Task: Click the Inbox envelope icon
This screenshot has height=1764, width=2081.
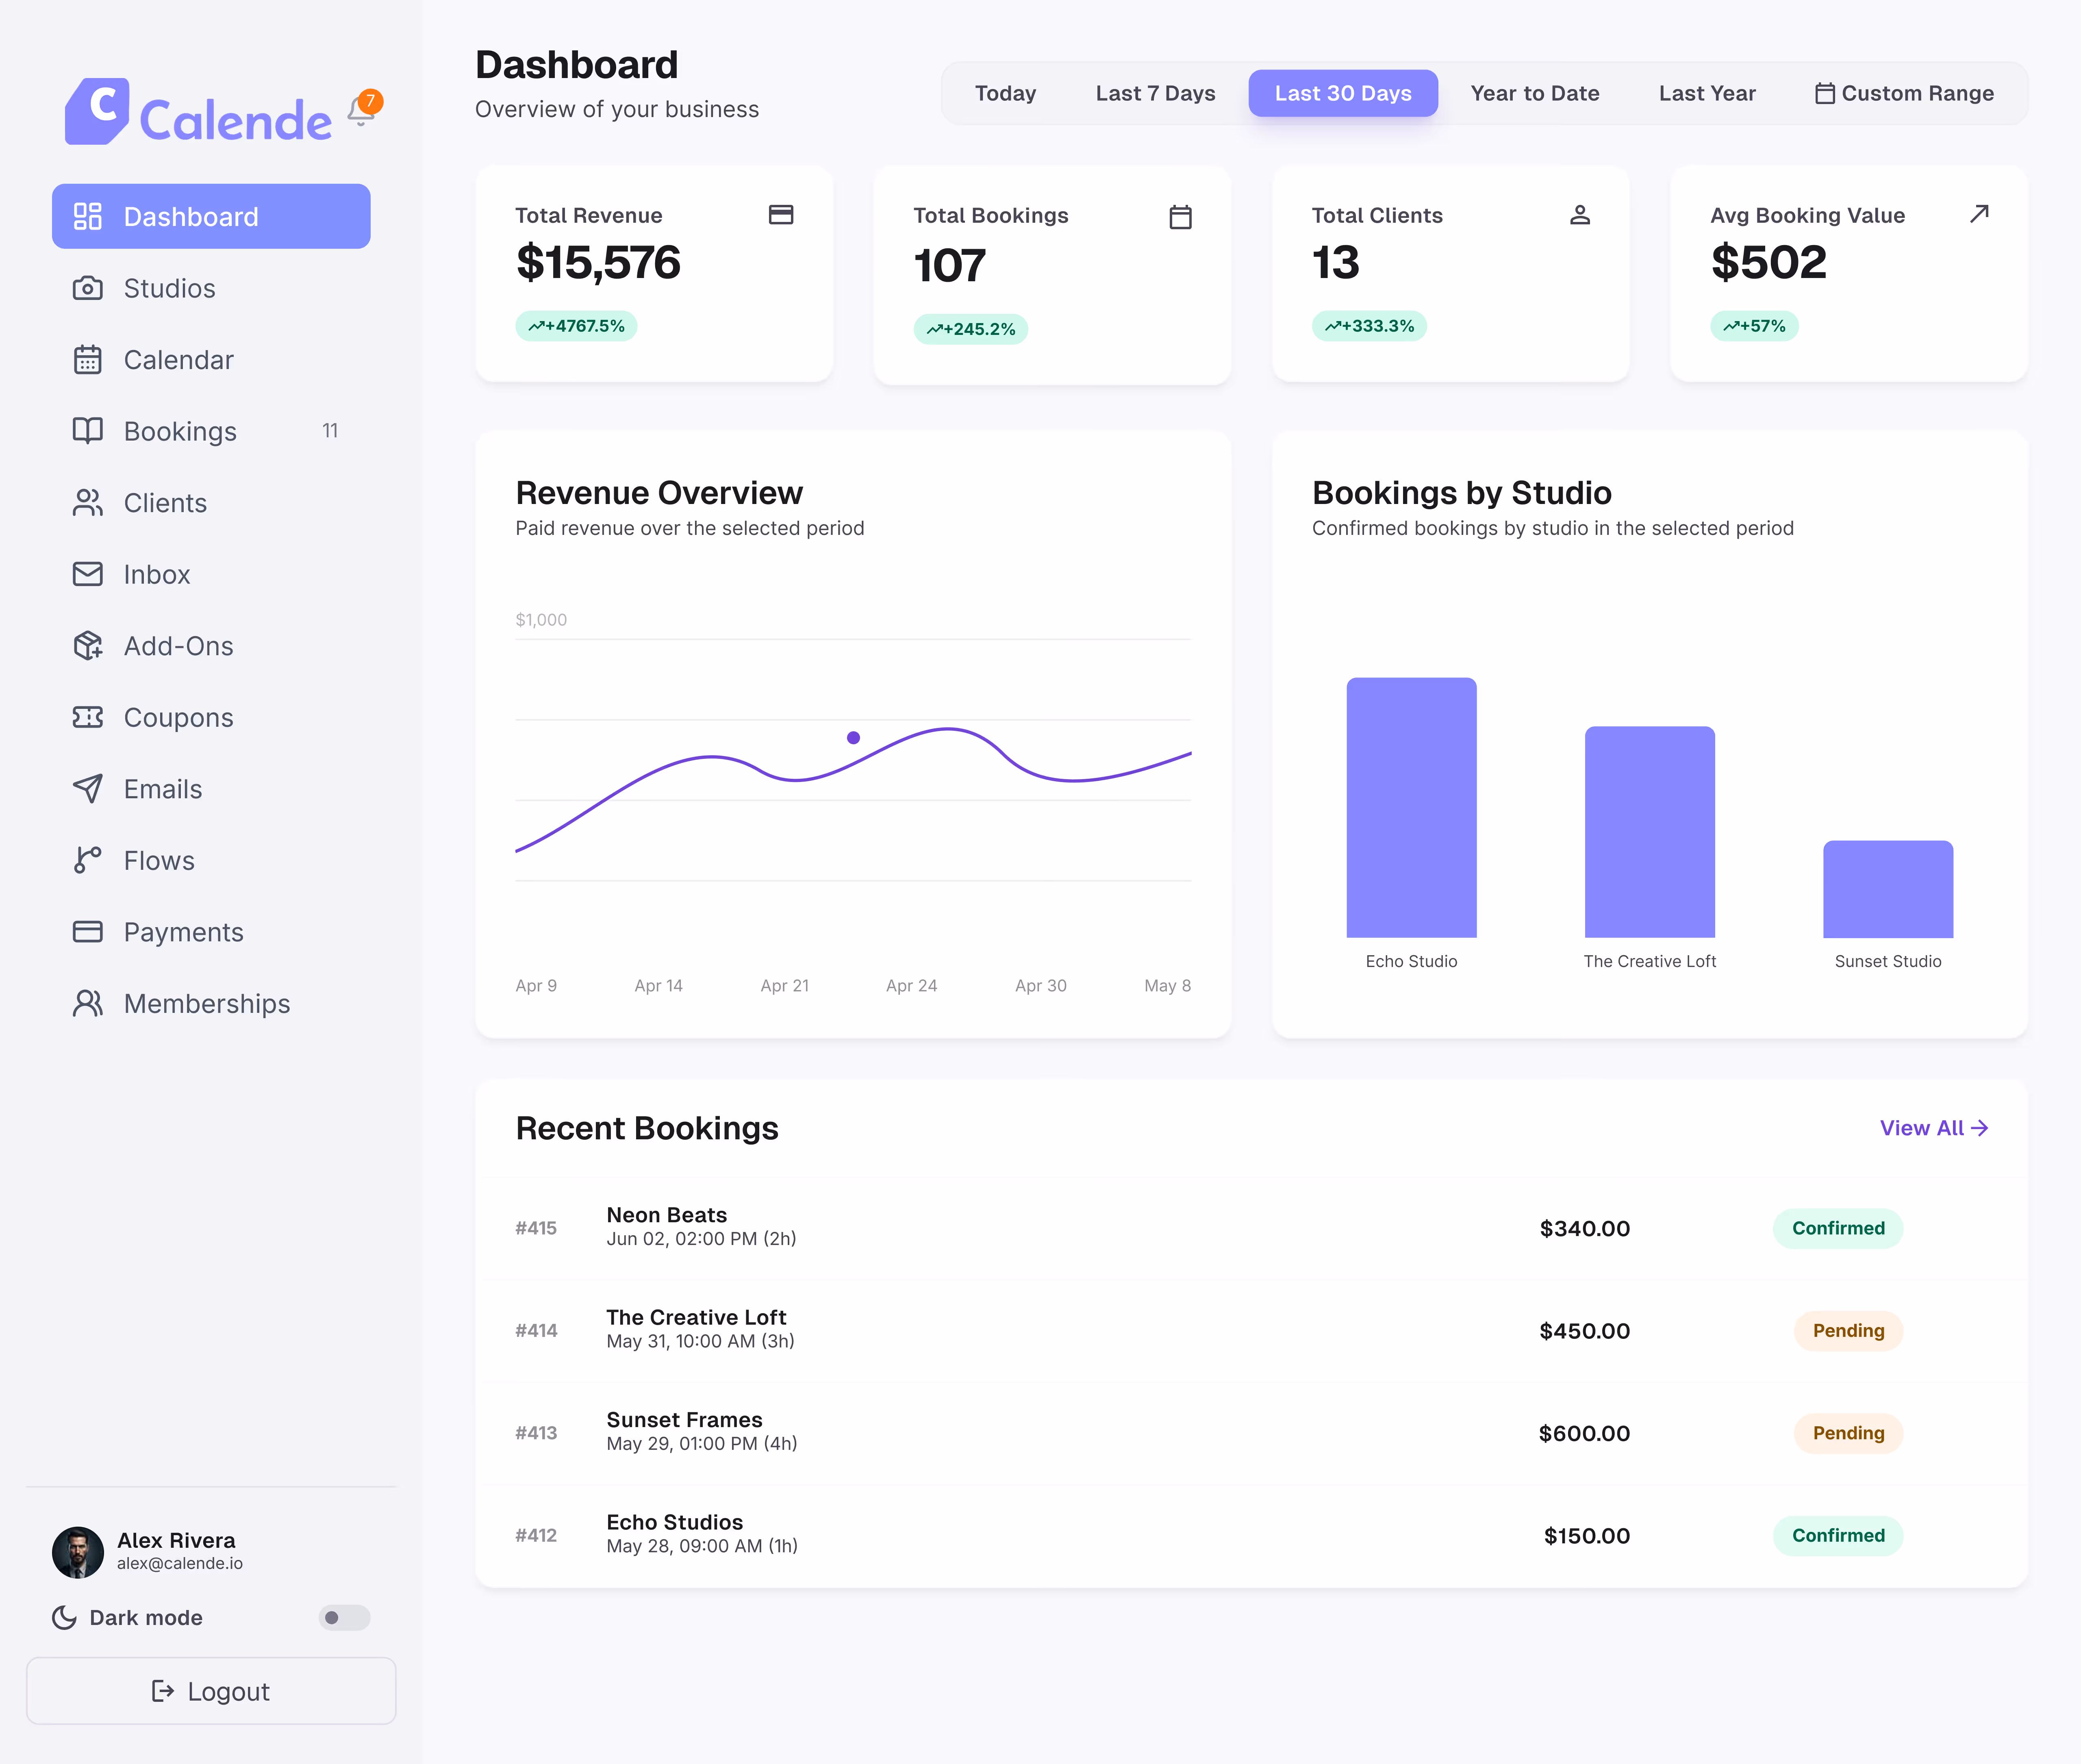Action: (88, 574)
